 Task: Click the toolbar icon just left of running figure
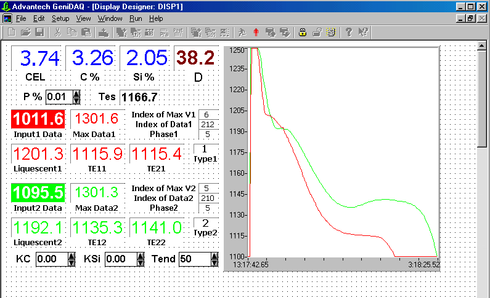225,32
